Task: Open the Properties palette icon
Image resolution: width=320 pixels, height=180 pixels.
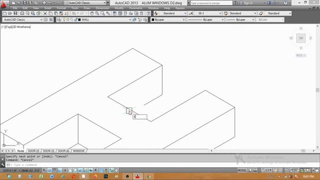Action: point(114,13)
